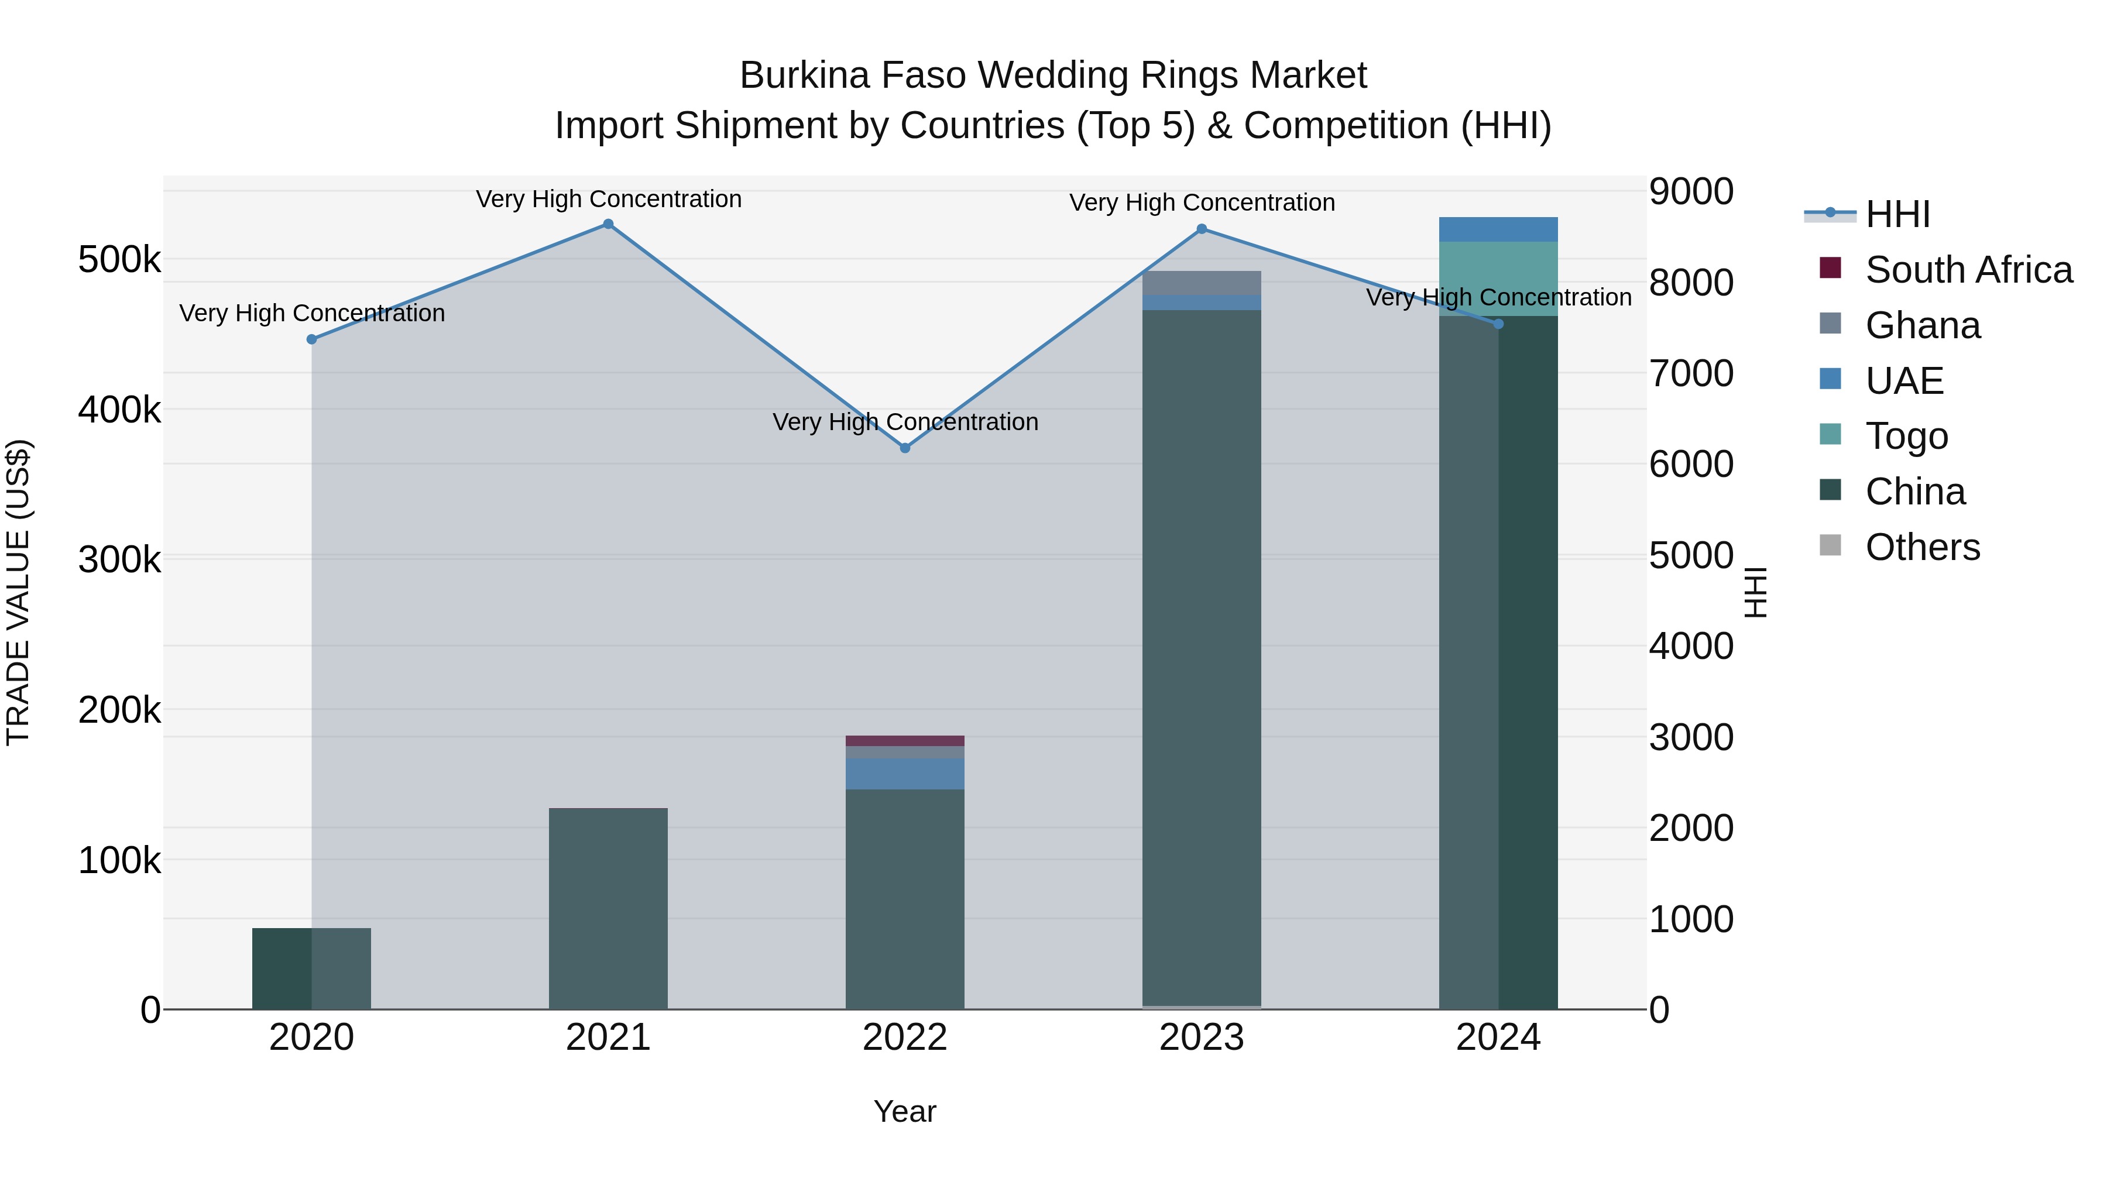Click the 'Year' x-axis title
The width and height of the screenshot is (2107, 1185).
tap(905, 1112)
